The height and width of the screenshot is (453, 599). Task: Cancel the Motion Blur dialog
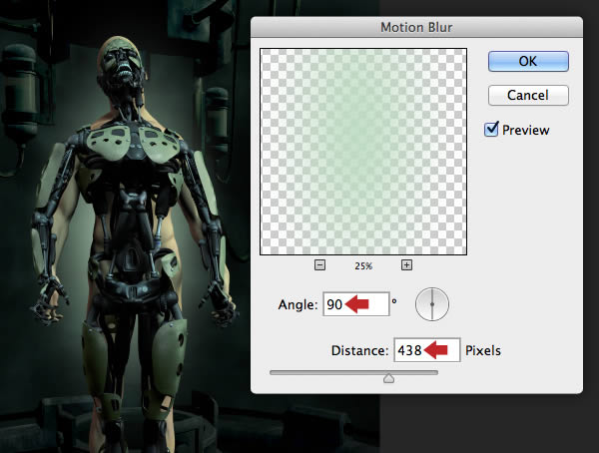(x=528, y=95)
